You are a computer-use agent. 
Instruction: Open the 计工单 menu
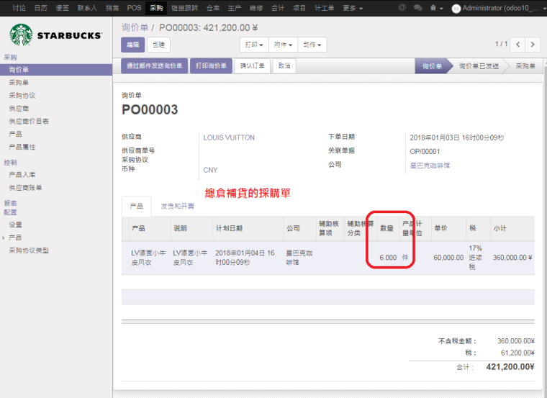[x=325, y=8]
